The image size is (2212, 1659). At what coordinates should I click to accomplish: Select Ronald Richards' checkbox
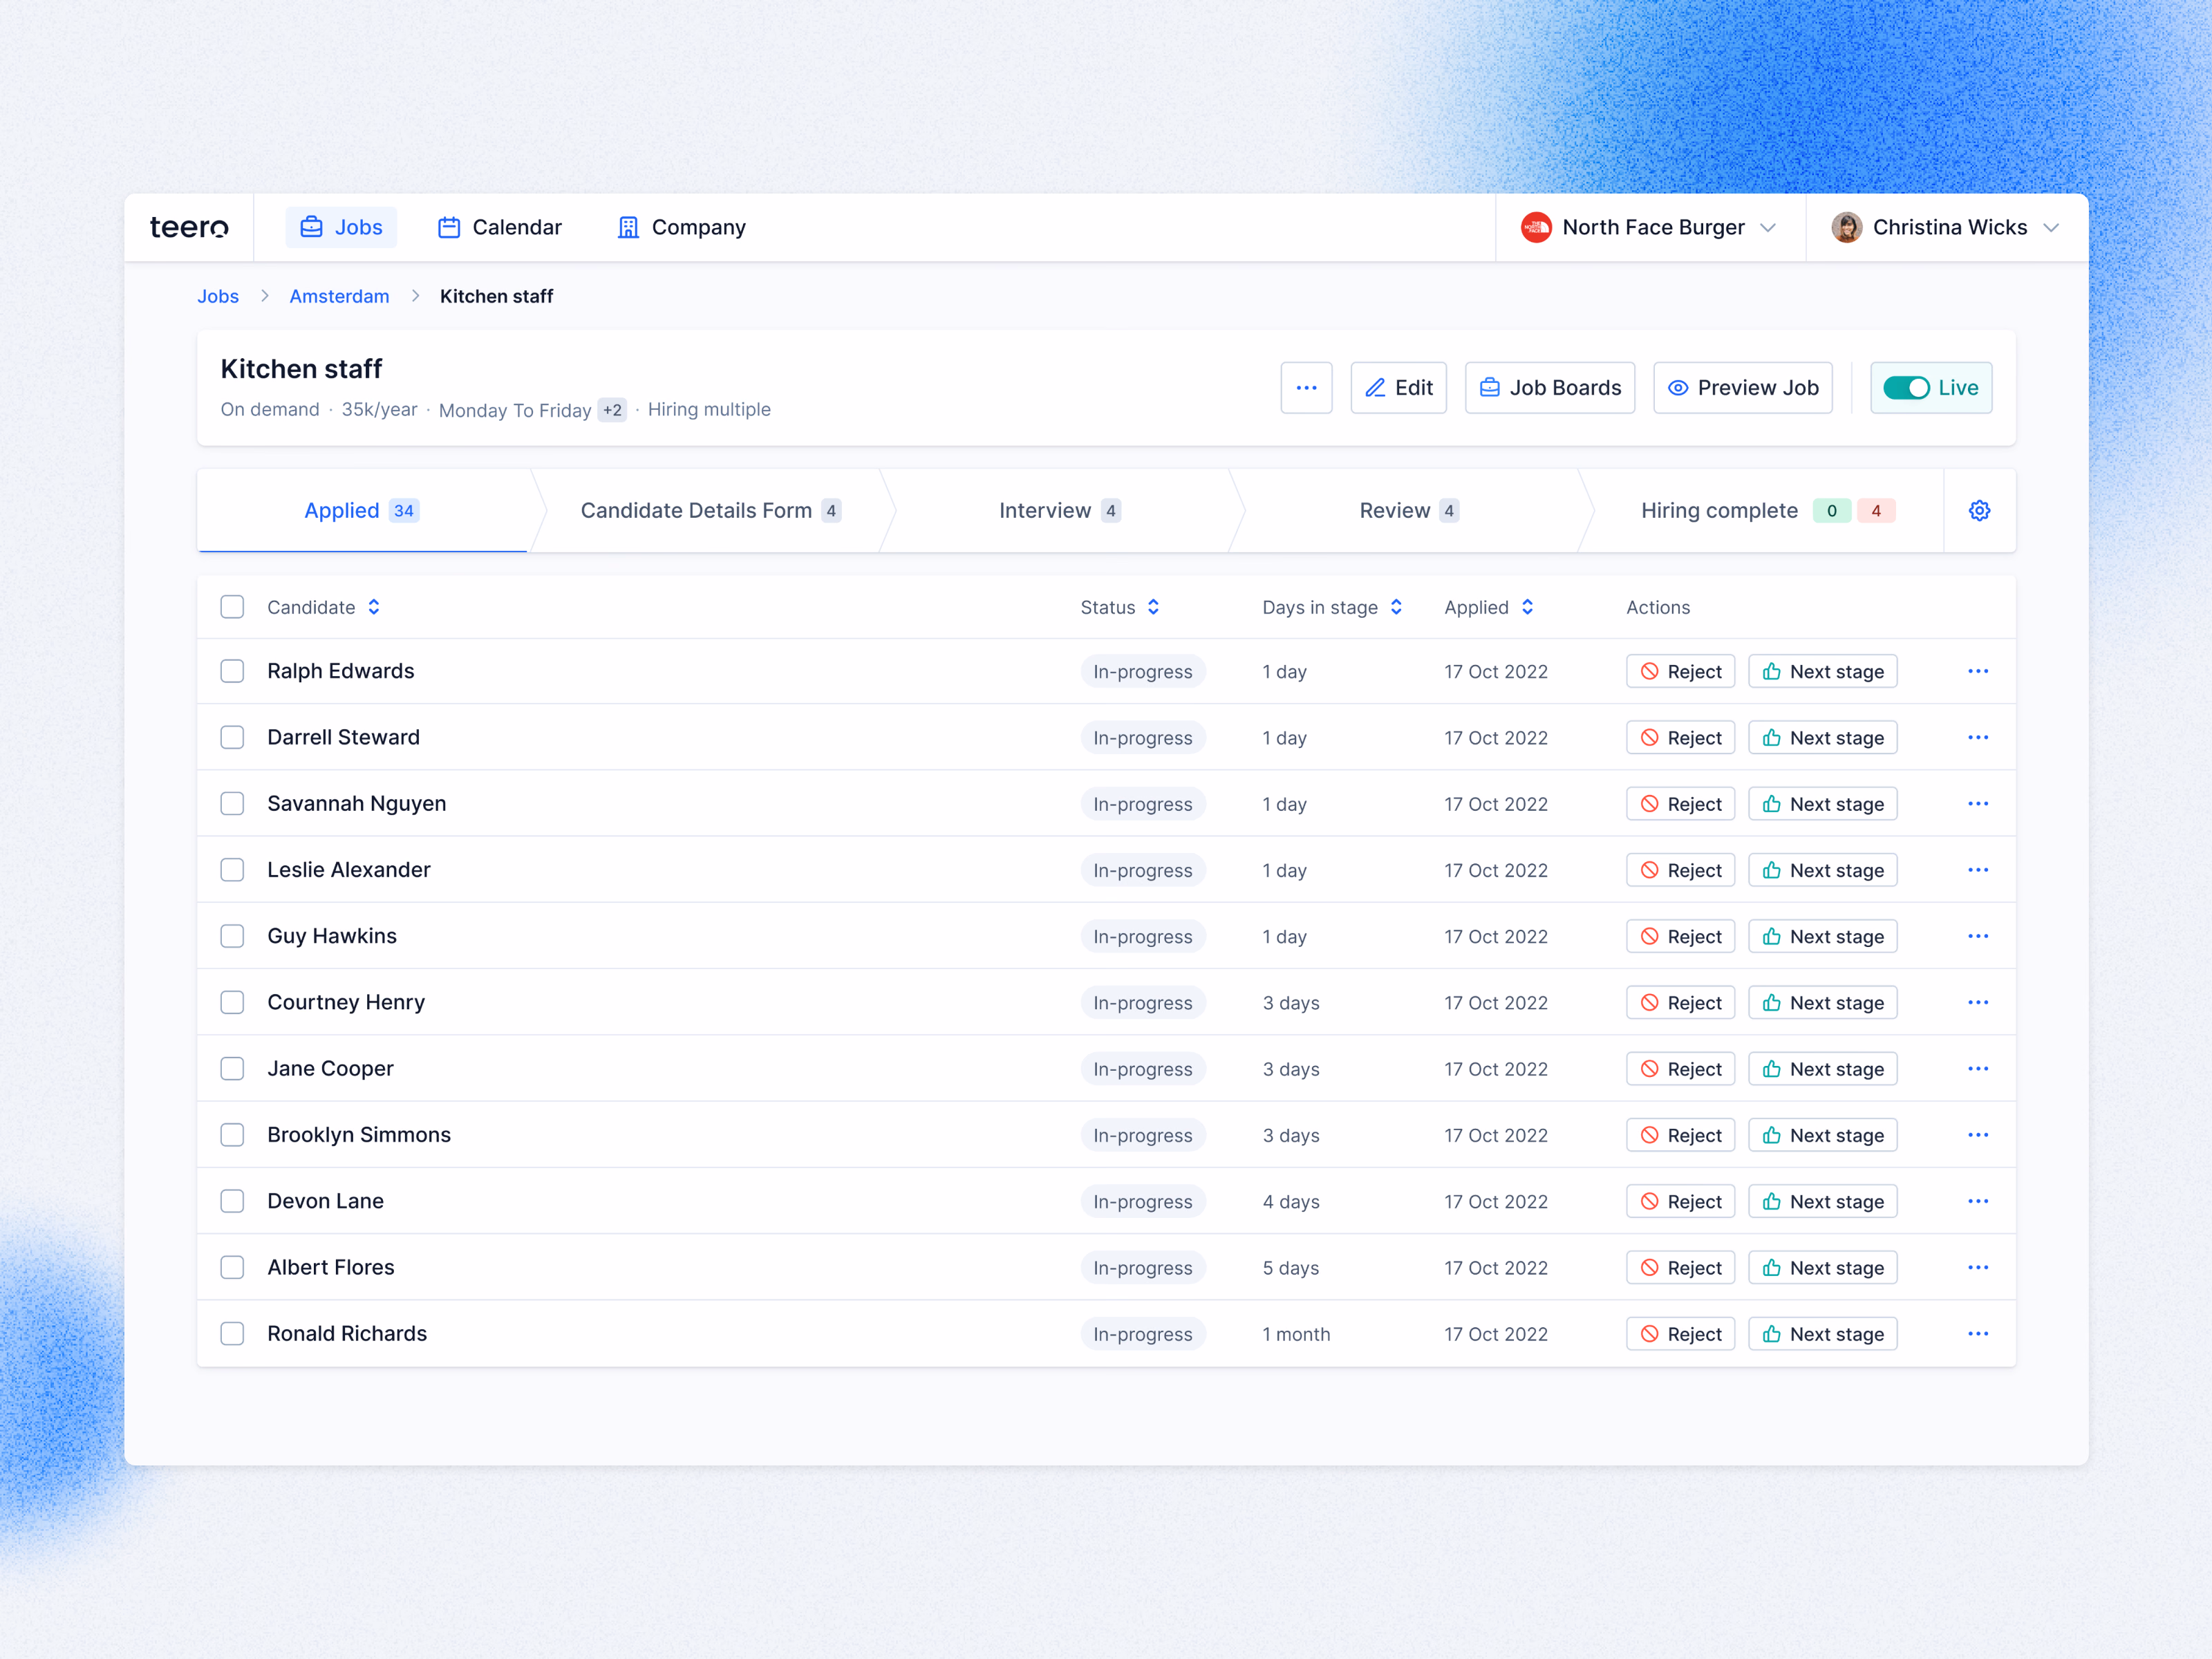(232, 1334)
